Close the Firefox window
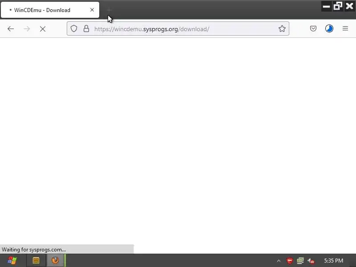Screen dimensions: 356x267 click(349, 6)
